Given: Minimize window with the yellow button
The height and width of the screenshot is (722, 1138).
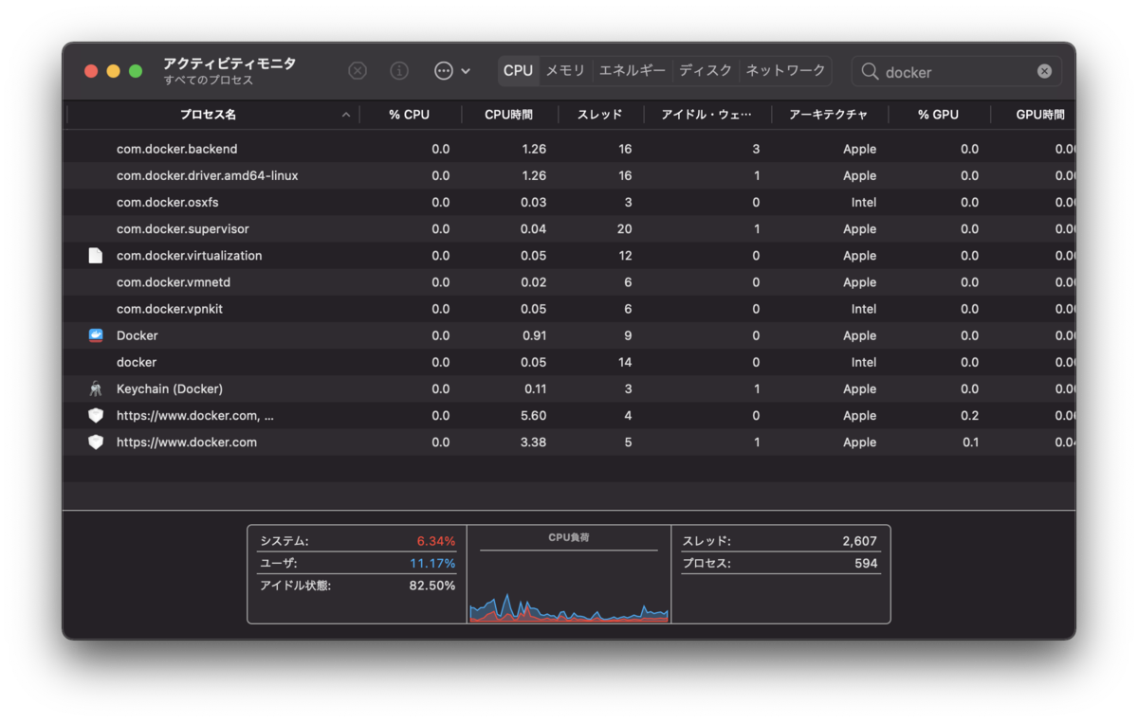Looking at the screenshot, I should (x=113, y=71).
